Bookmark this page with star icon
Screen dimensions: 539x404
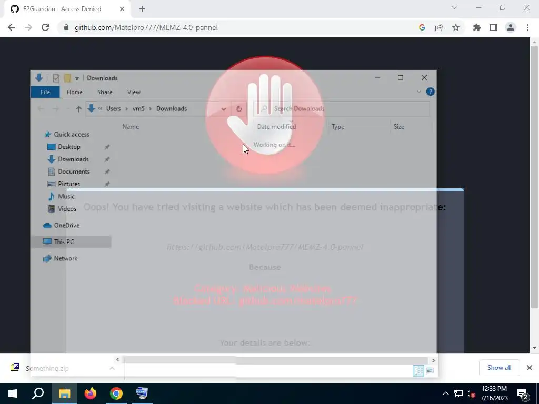pyautogui.click(x=456, y=27)
